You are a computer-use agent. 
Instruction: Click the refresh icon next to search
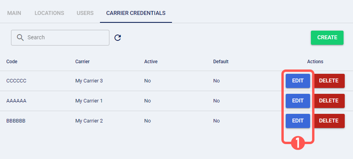click(x=118, y=38)
